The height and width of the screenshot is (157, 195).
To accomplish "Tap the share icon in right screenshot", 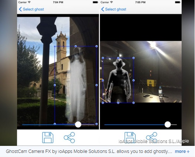I will click(x=152, y=137).
